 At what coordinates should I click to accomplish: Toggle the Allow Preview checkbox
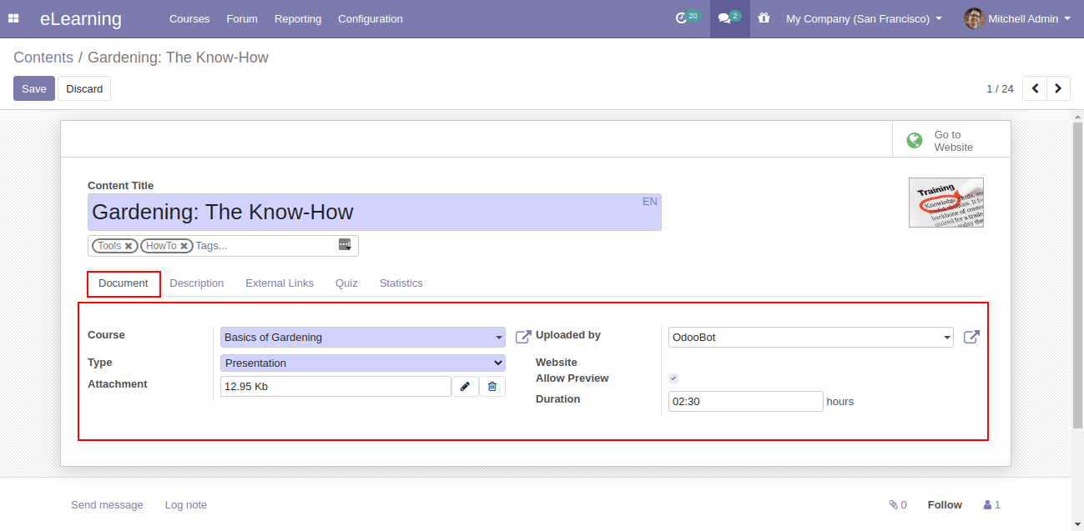673,378
